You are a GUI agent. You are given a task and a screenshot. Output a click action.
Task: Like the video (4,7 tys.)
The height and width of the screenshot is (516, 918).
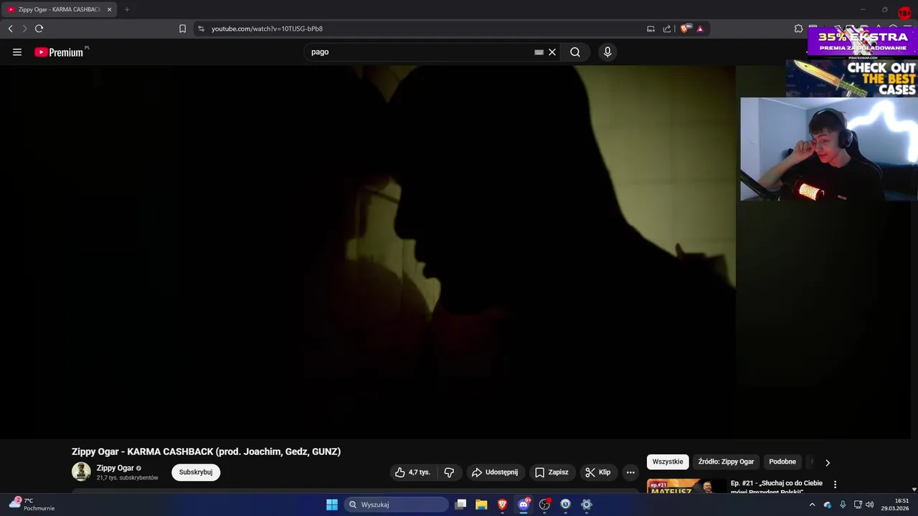click(x=412, y=472)
